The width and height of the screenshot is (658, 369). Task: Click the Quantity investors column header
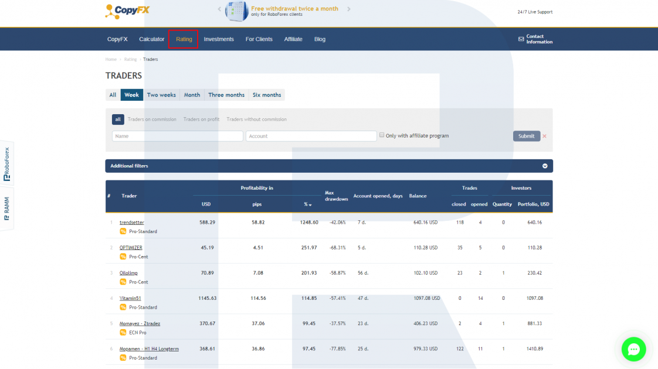pos(503,204)
